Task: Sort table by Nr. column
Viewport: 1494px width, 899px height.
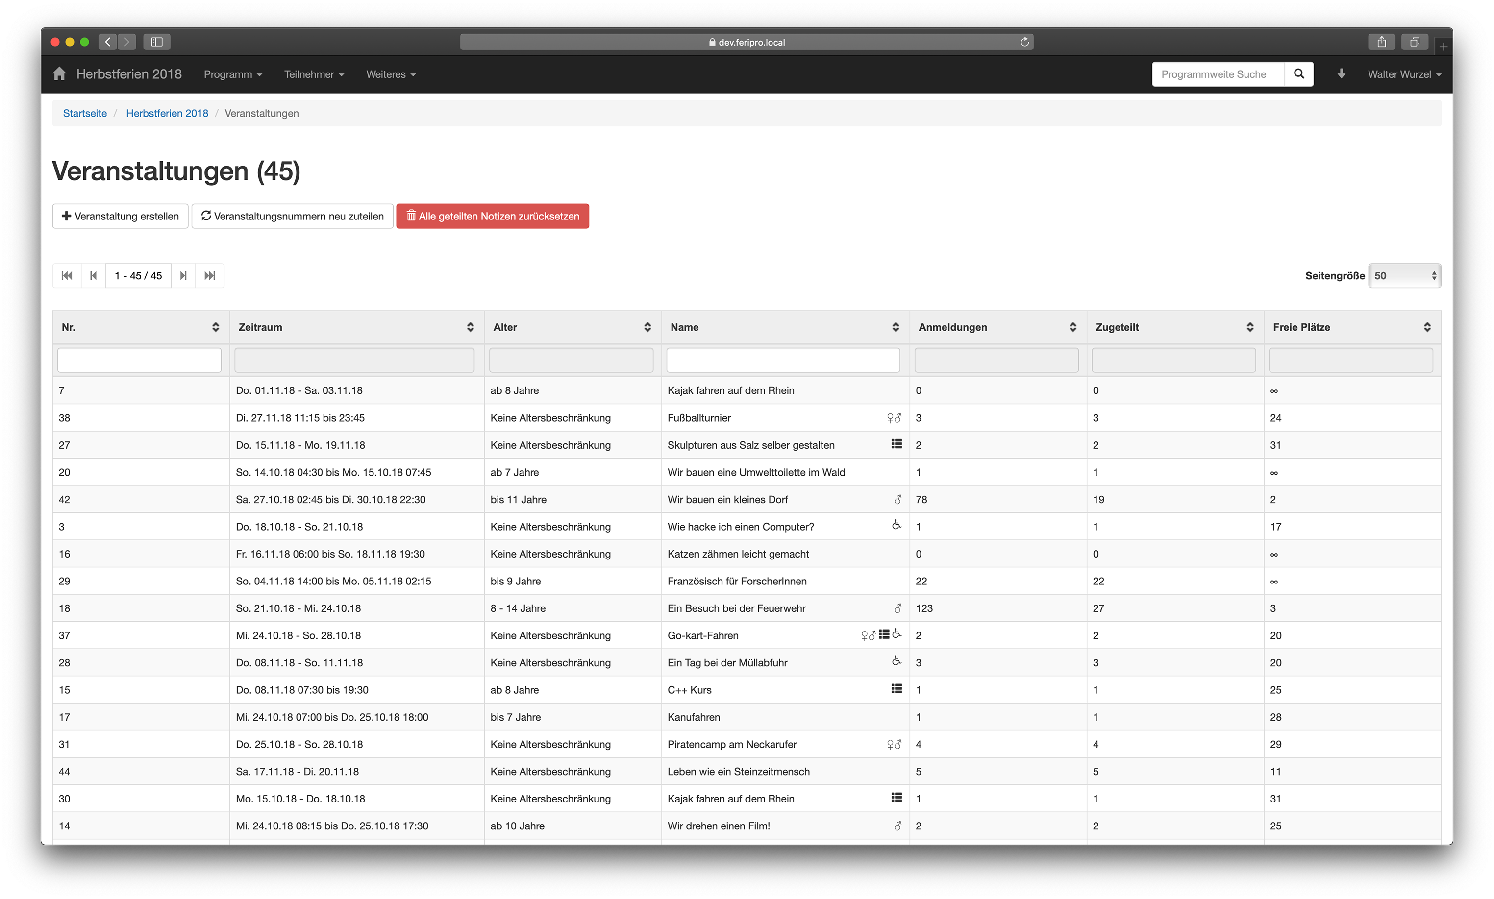Action: (215, 327)
